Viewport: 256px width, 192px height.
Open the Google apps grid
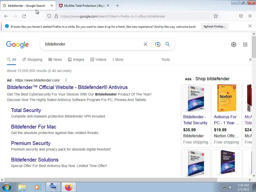245,44
